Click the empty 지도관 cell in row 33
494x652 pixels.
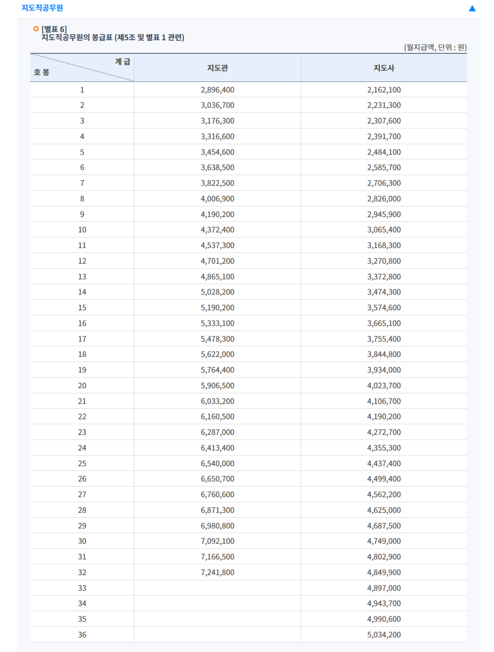tap(217, 588)
